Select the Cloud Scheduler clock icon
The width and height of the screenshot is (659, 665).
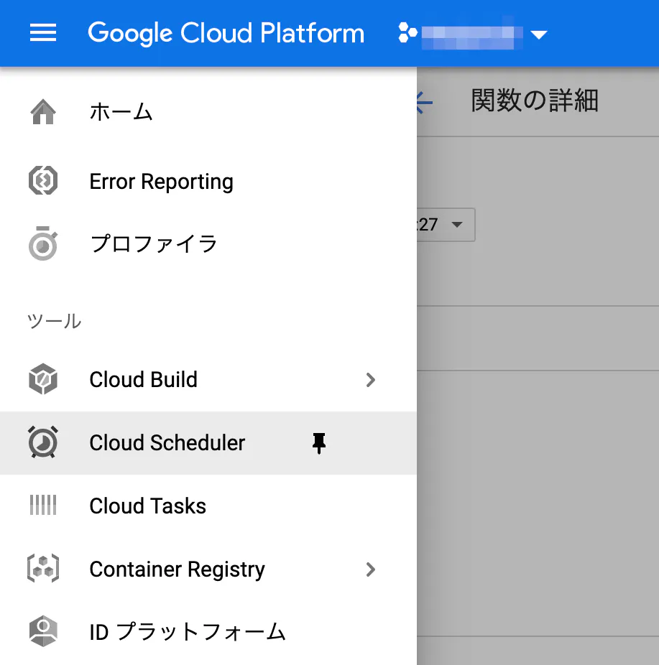[x=42, y=443]
